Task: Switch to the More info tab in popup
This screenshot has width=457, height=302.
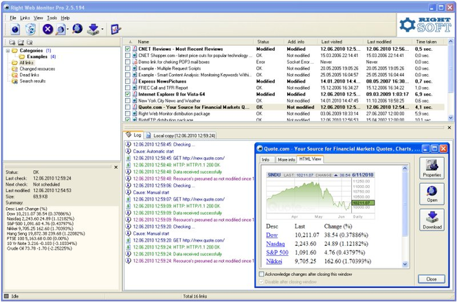Action: tap(286, 160)
